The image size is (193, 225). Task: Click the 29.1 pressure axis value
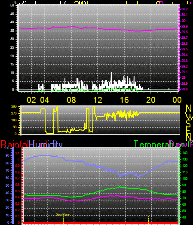point(184,72)
